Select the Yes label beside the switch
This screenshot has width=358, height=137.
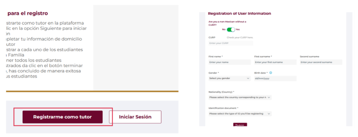238,30
